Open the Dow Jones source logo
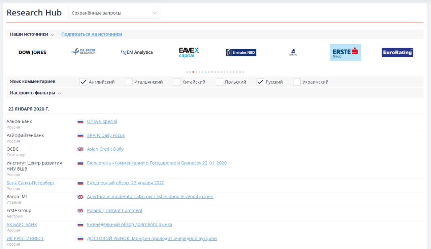Viewport: 431px width, 249px height. coord(32,52)
